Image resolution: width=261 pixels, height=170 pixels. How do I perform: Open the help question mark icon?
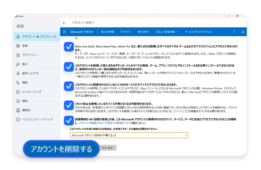(234, 32)
